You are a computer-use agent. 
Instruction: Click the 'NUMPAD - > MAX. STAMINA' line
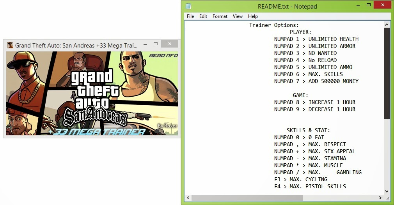(x=310, y=159)
